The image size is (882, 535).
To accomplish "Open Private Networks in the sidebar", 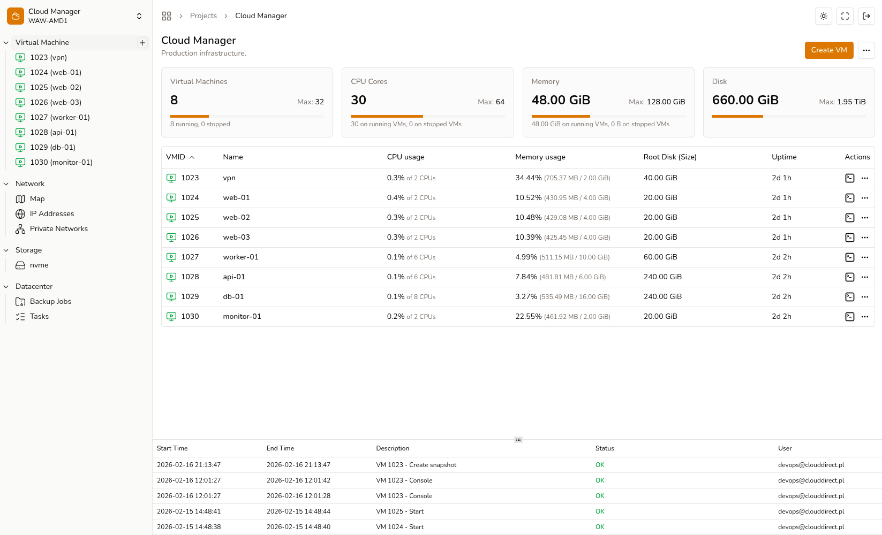I will (59, 228).
